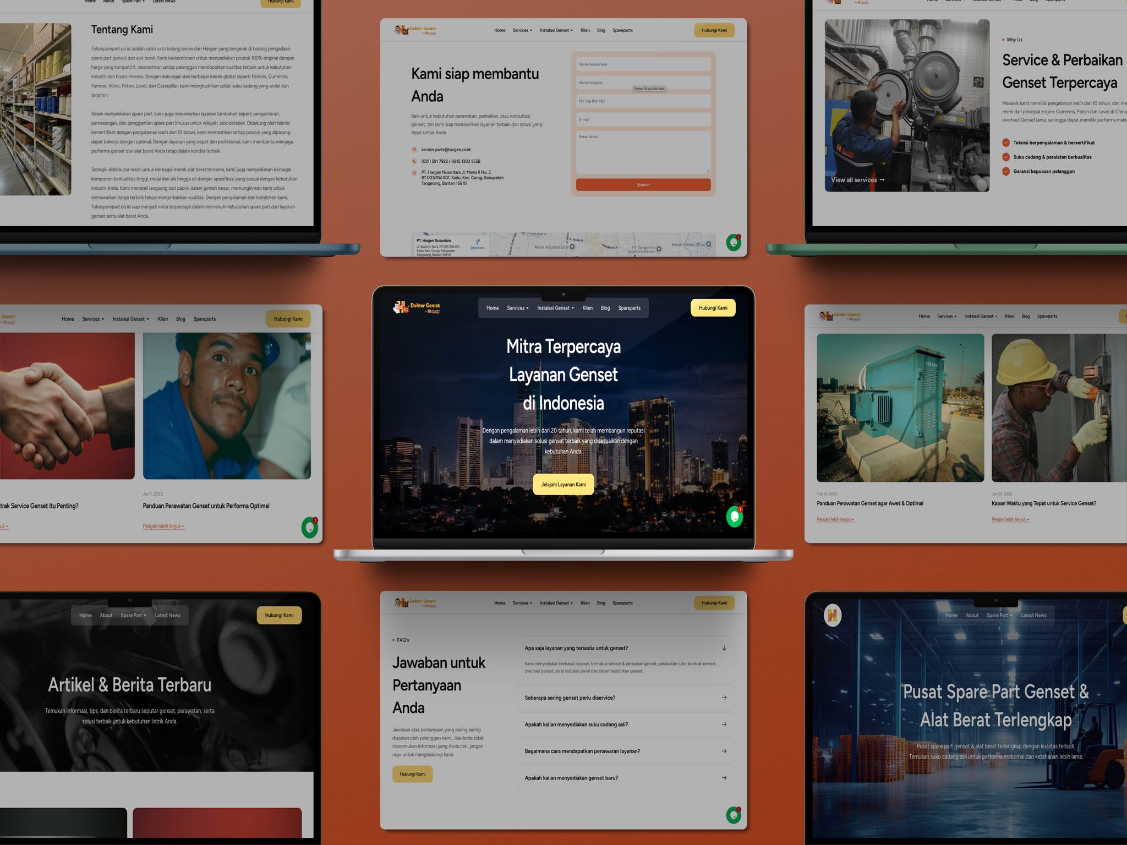Screen dimensions: 1127x845
Task: Click the Jelajahi Layanan Kami button
Action: (x=563, y=485)
